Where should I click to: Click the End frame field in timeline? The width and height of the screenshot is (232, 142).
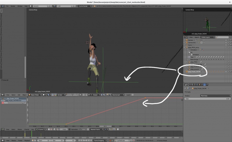(x=58, y=141)
